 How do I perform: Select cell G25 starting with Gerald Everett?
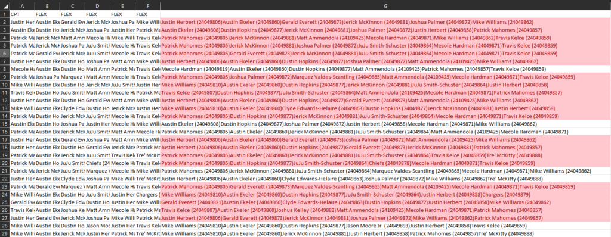(x=385, y=202)
